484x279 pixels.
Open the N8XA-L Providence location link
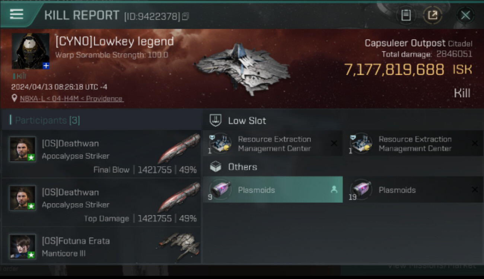click(x=71, y=99)
